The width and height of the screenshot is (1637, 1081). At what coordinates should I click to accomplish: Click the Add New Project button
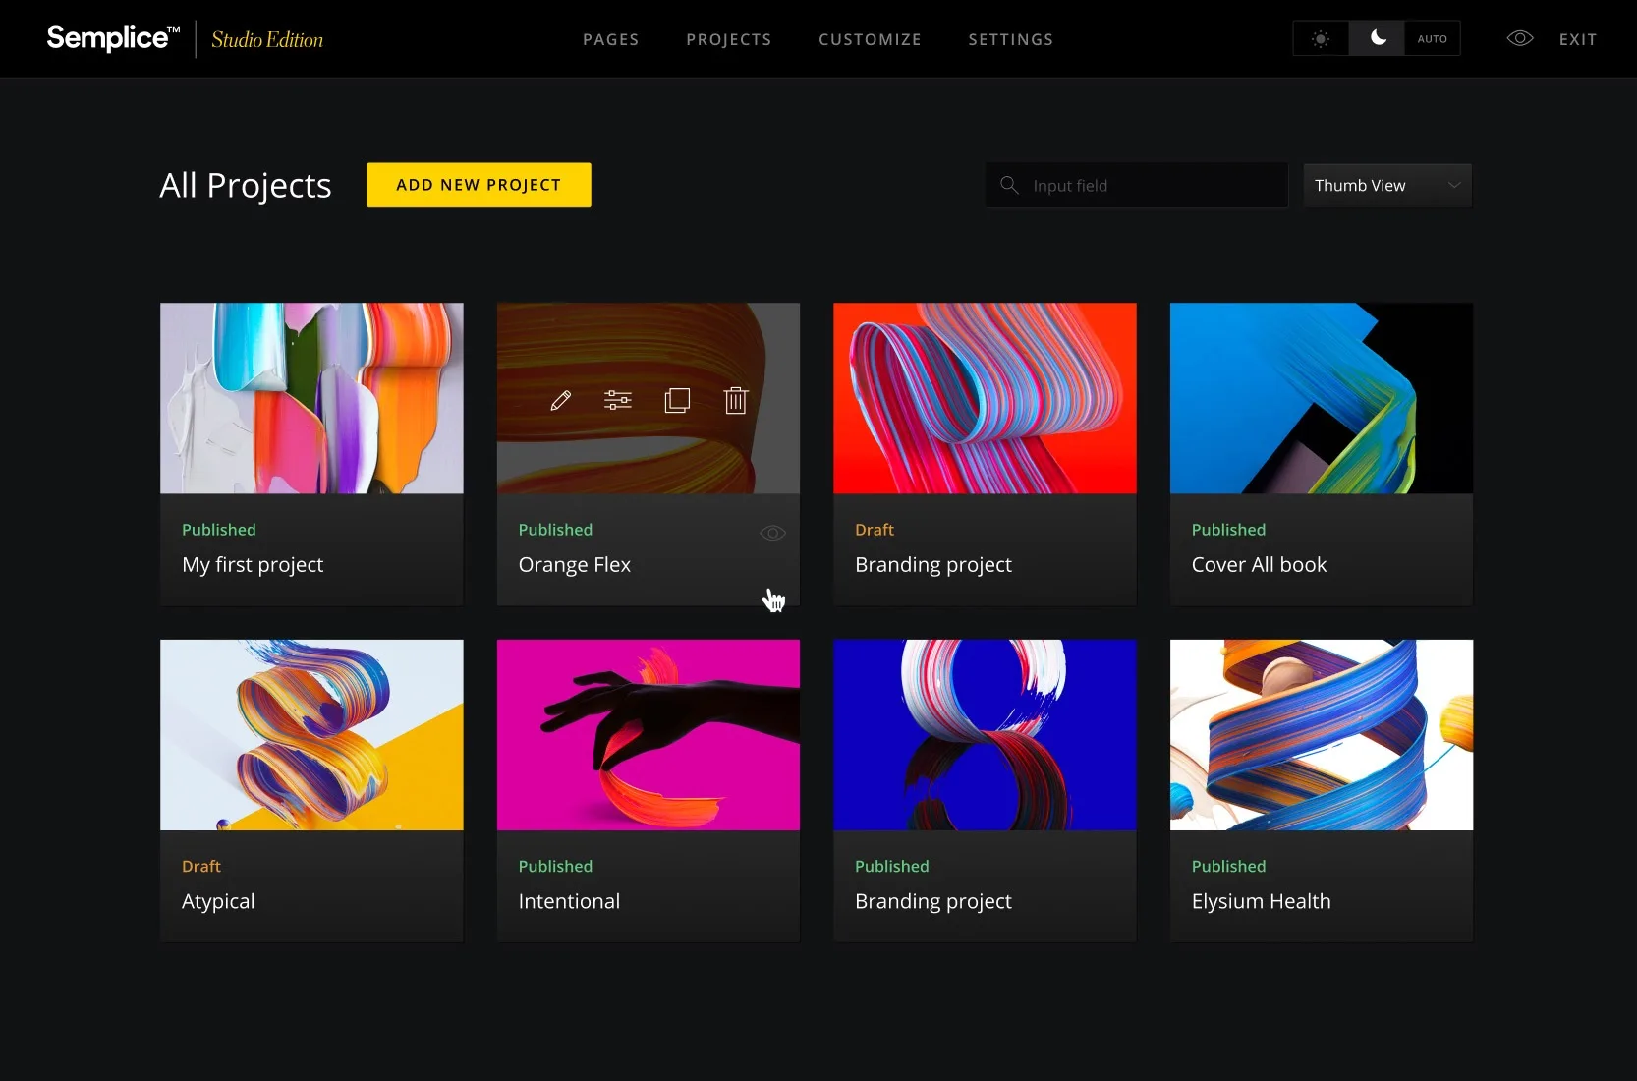pos(479,185)
